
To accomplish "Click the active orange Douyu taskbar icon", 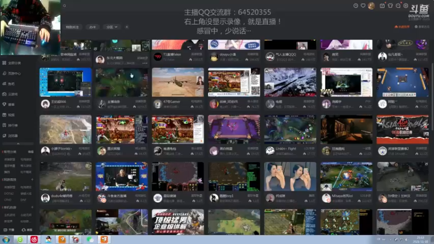I will 104,240.
